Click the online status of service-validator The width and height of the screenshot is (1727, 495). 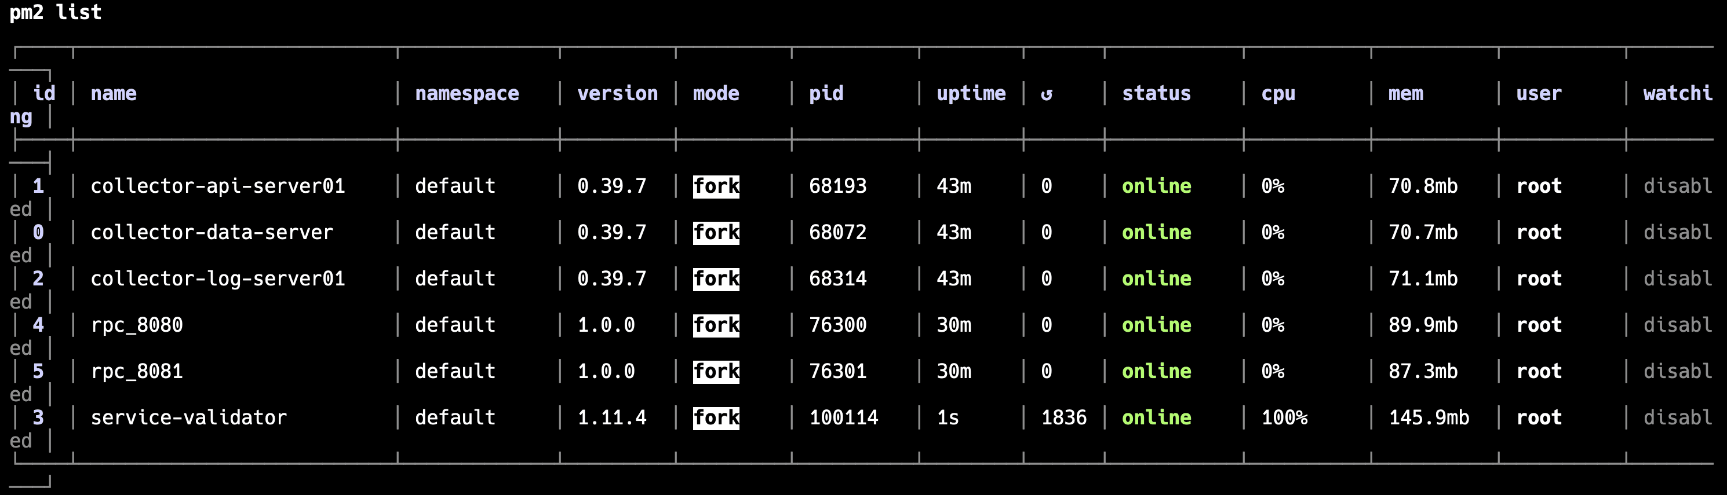(1157, 418)
